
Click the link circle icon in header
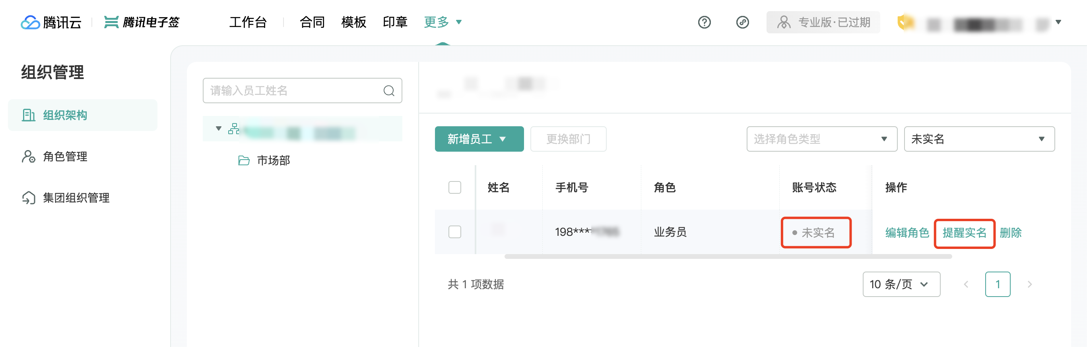click(742, 22)
